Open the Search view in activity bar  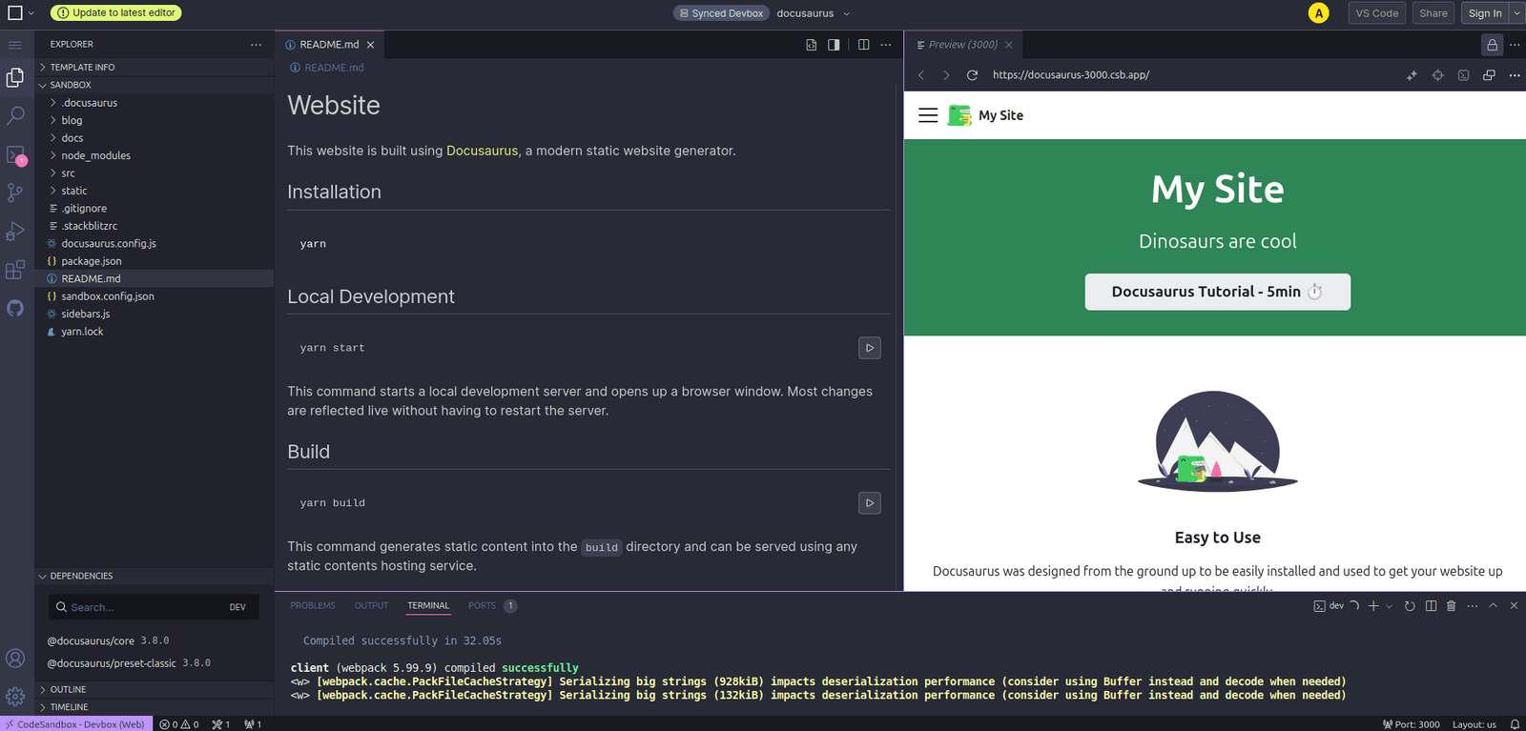coord(15,116)
